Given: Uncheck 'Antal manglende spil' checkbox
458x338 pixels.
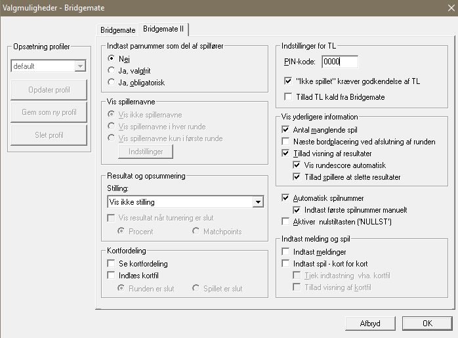Looking at the screenshot, I should click(285, 130).
